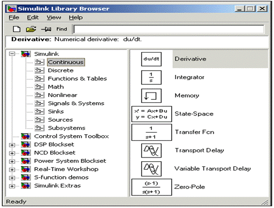Screen dimensions: 274x208
Task: Select the Variable Transport Delay block icon
Action: coord(152,169)
